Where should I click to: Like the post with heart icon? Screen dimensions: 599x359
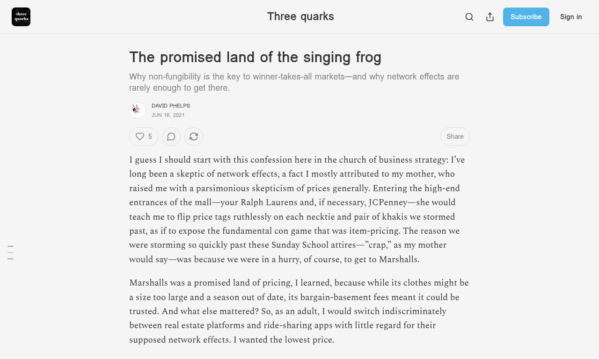click(x=140, y=136)
